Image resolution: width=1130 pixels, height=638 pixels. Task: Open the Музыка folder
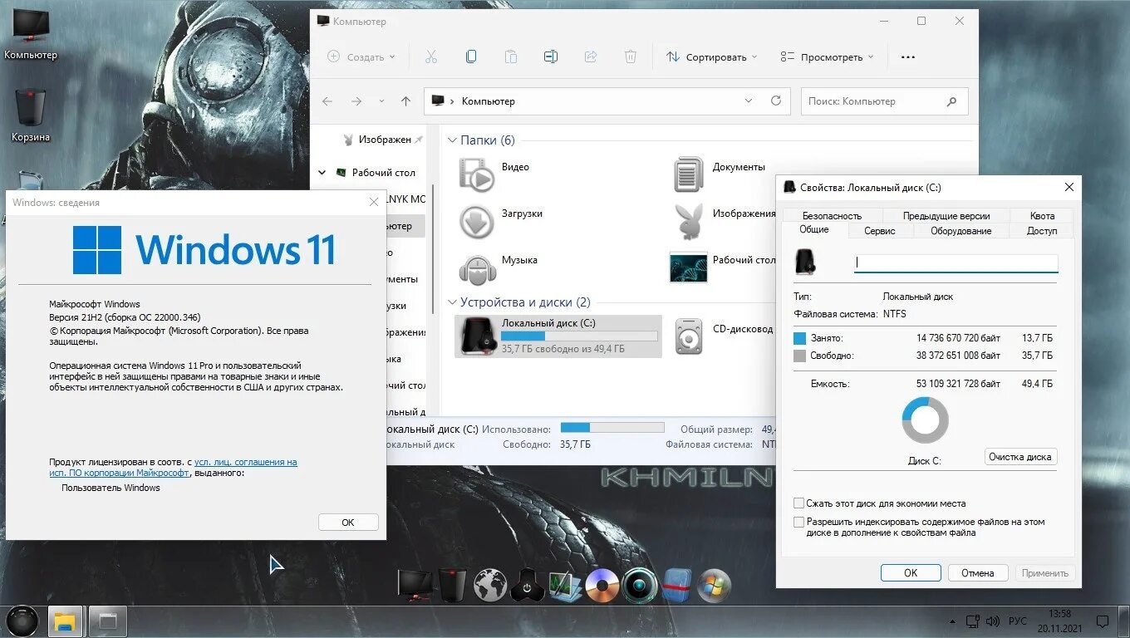[x=499, y=267]
